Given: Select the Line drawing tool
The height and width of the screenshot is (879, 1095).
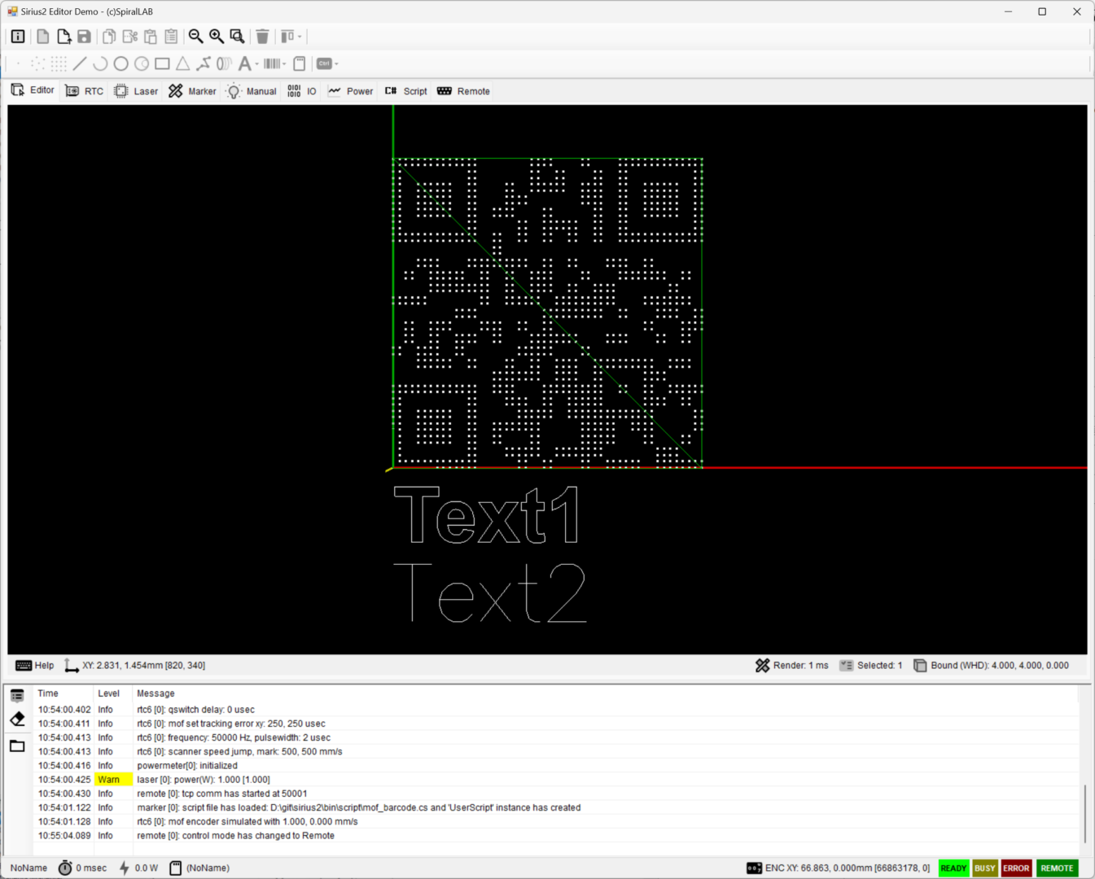Looking at the screenshot, I should pos(80,63).
